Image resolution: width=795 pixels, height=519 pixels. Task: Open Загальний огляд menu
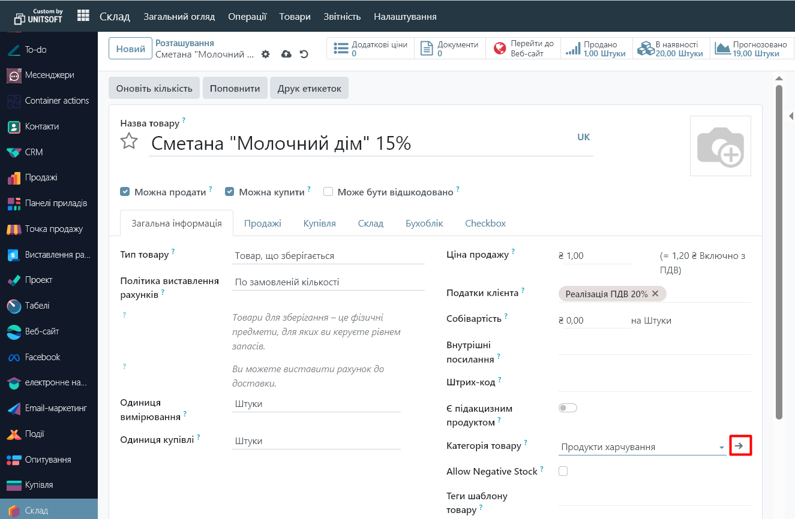179,16
